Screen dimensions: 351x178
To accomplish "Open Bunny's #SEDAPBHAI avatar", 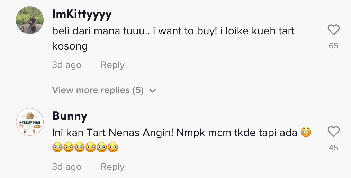I will point(30,122).
